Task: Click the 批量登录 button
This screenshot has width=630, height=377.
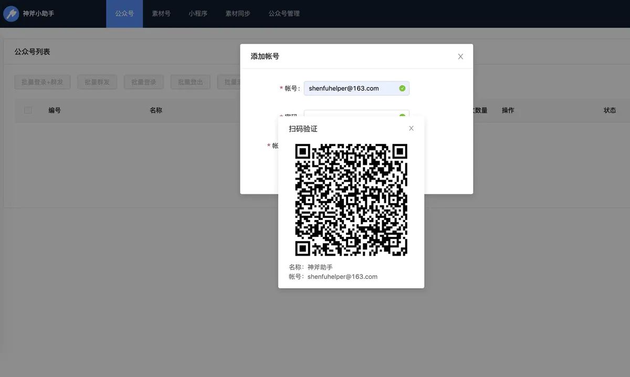Action: point(144,82)
